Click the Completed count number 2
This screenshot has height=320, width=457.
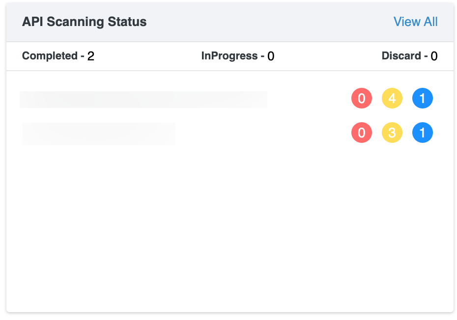click(x=91, y=56)
